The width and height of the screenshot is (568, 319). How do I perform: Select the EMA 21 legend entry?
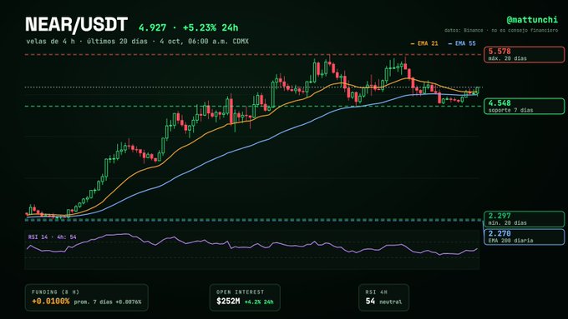(x=424, y=43)
